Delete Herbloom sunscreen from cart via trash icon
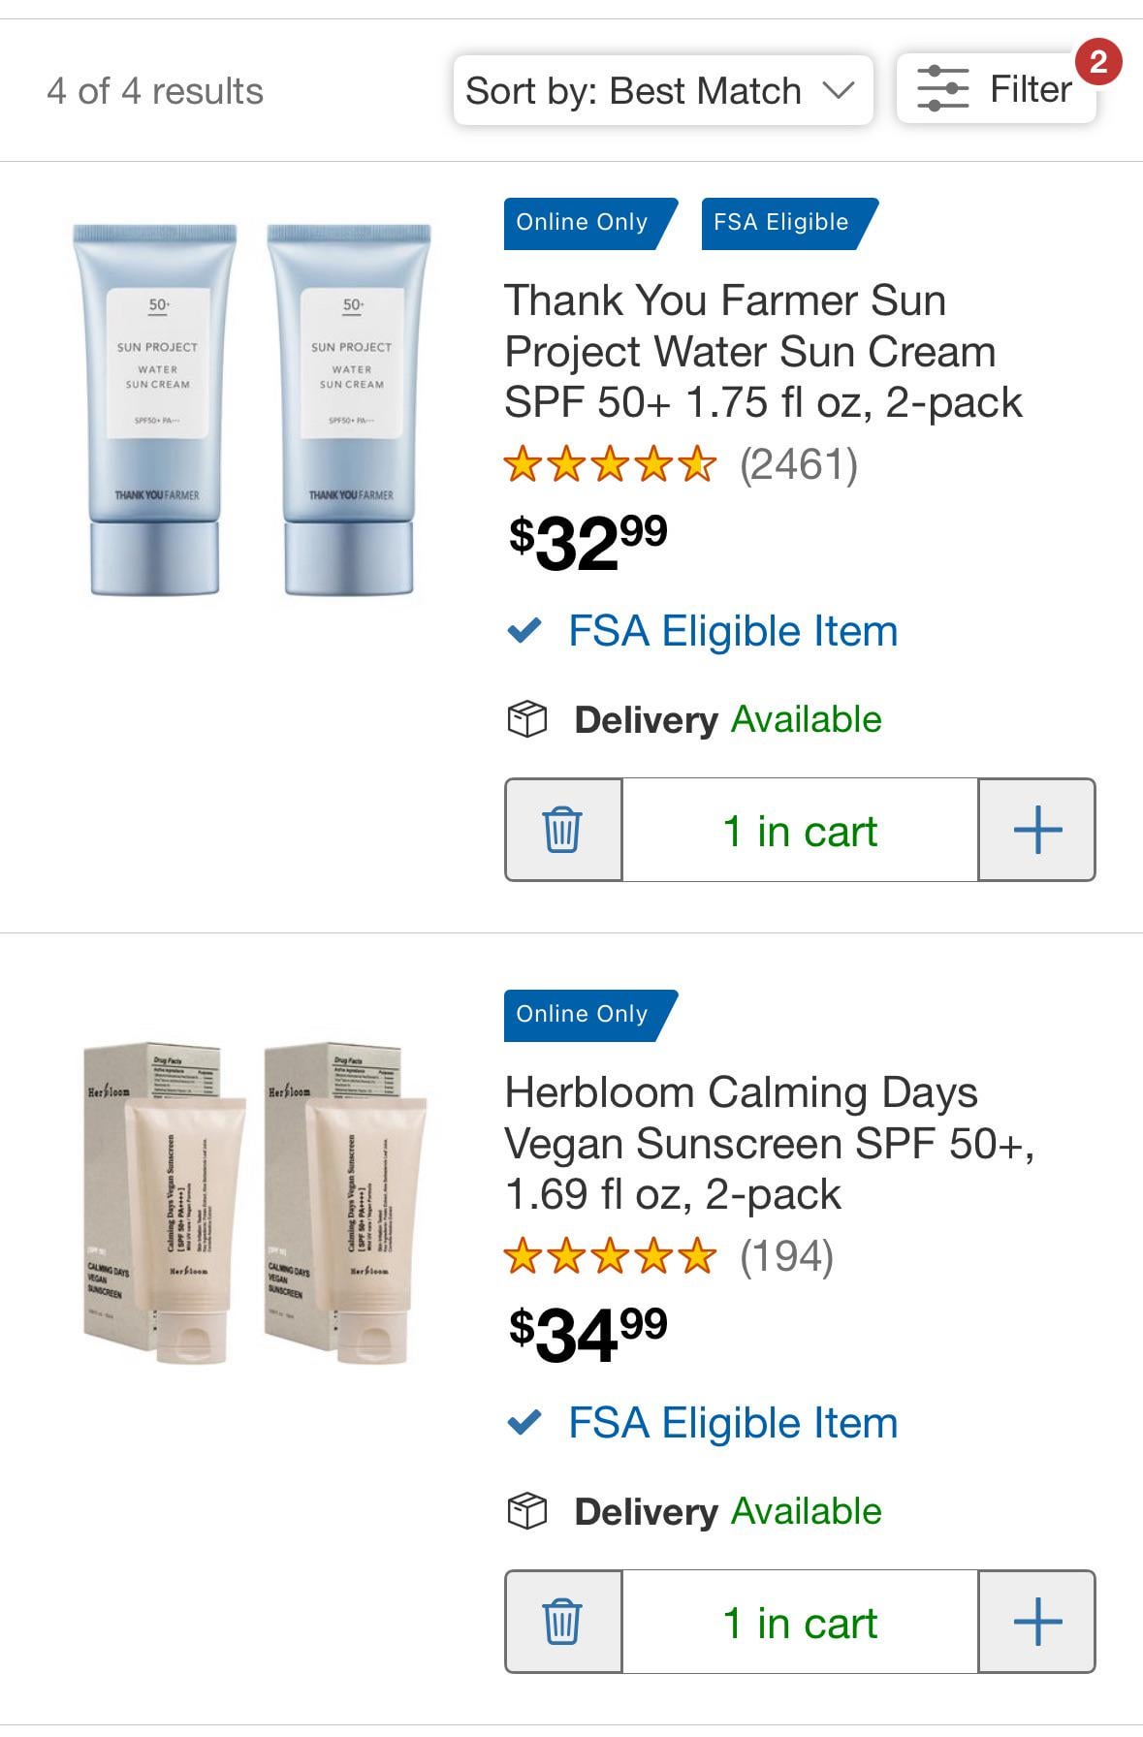Viewport: 1143px width, 1737px height. pyautogui.click(x=562, y=1622)
